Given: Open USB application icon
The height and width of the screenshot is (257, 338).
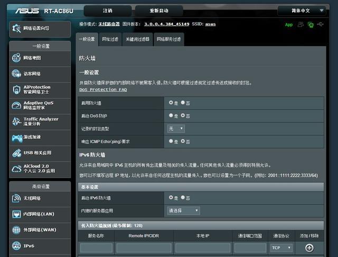Looking at the screenshot, I should point(16,153).
